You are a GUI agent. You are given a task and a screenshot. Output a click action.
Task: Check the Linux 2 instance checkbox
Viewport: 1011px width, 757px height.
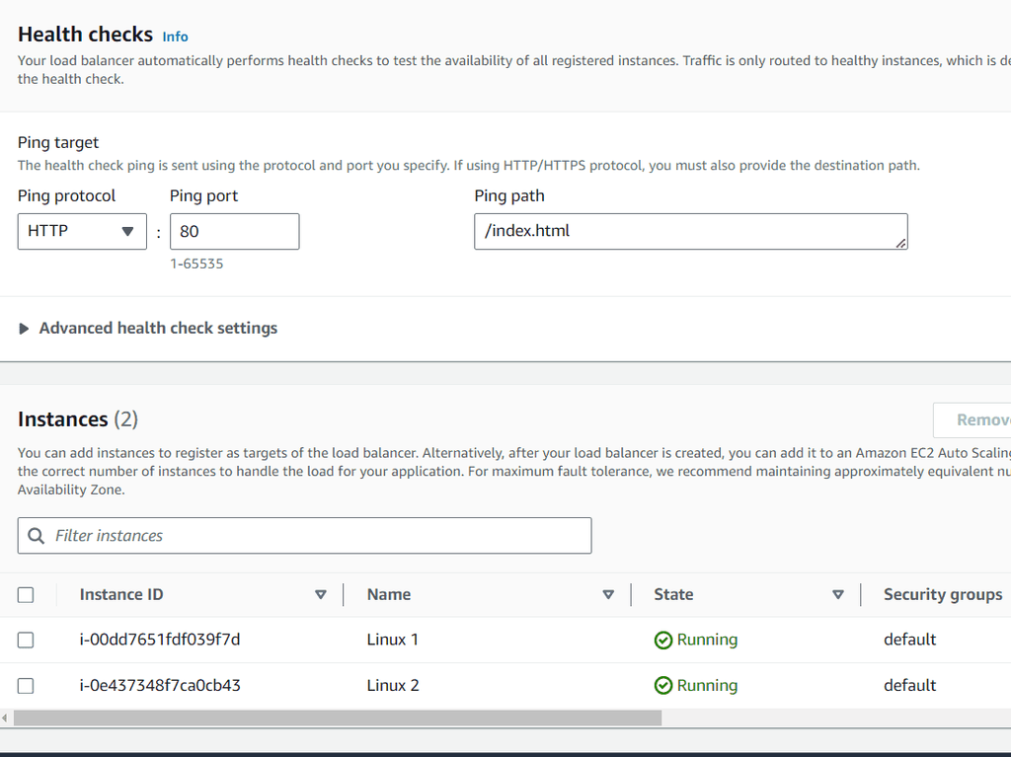(26, 686)
